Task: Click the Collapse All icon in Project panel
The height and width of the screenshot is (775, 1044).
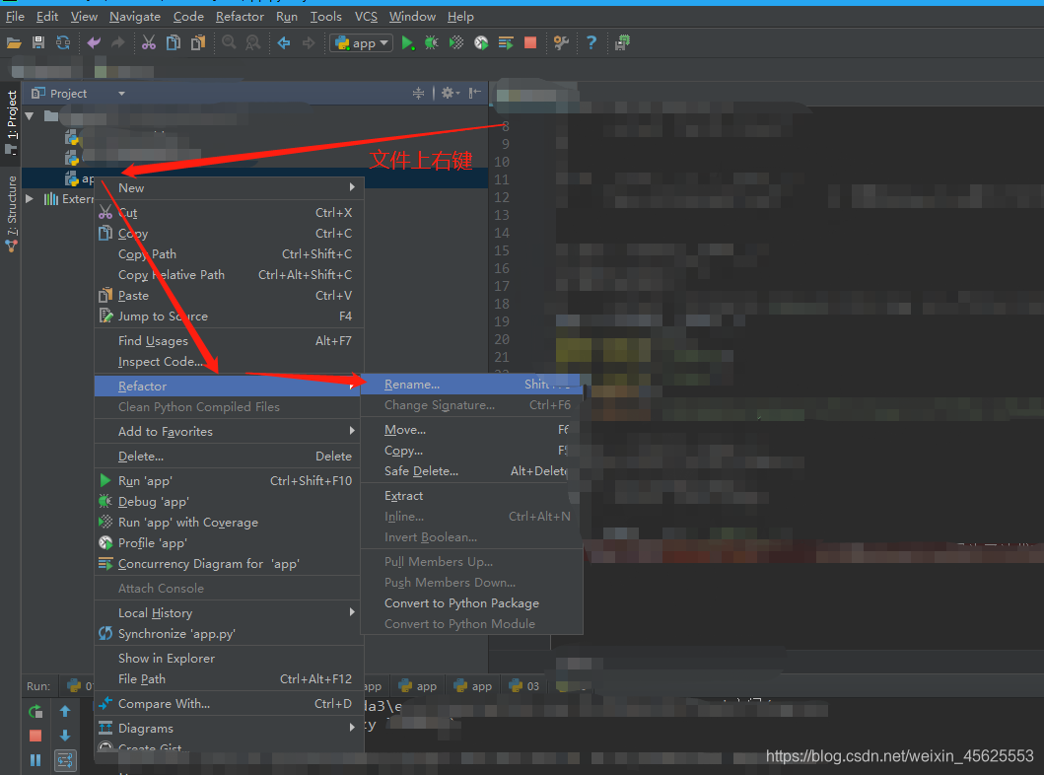Action: click(418, 94)
